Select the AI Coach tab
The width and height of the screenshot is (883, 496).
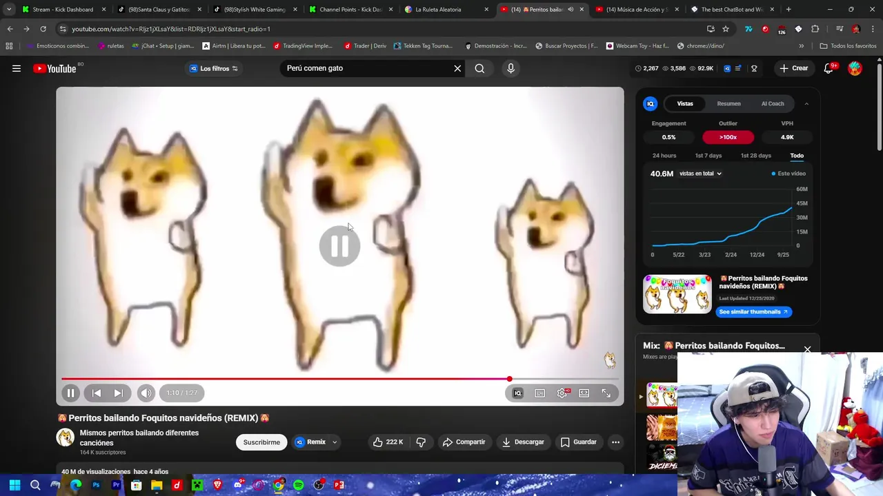(773, 103)
